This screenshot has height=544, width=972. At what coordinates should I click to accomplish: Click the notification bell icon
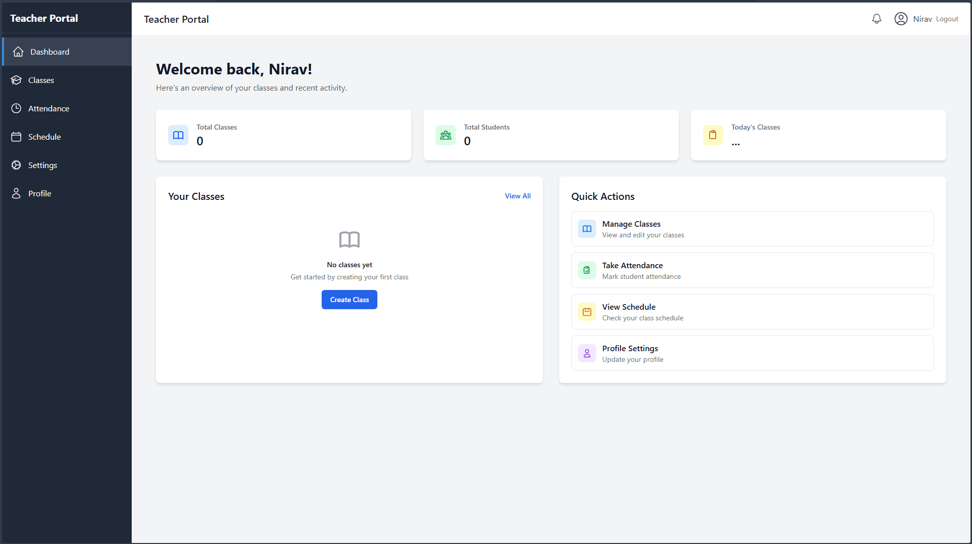coord(876,19)
